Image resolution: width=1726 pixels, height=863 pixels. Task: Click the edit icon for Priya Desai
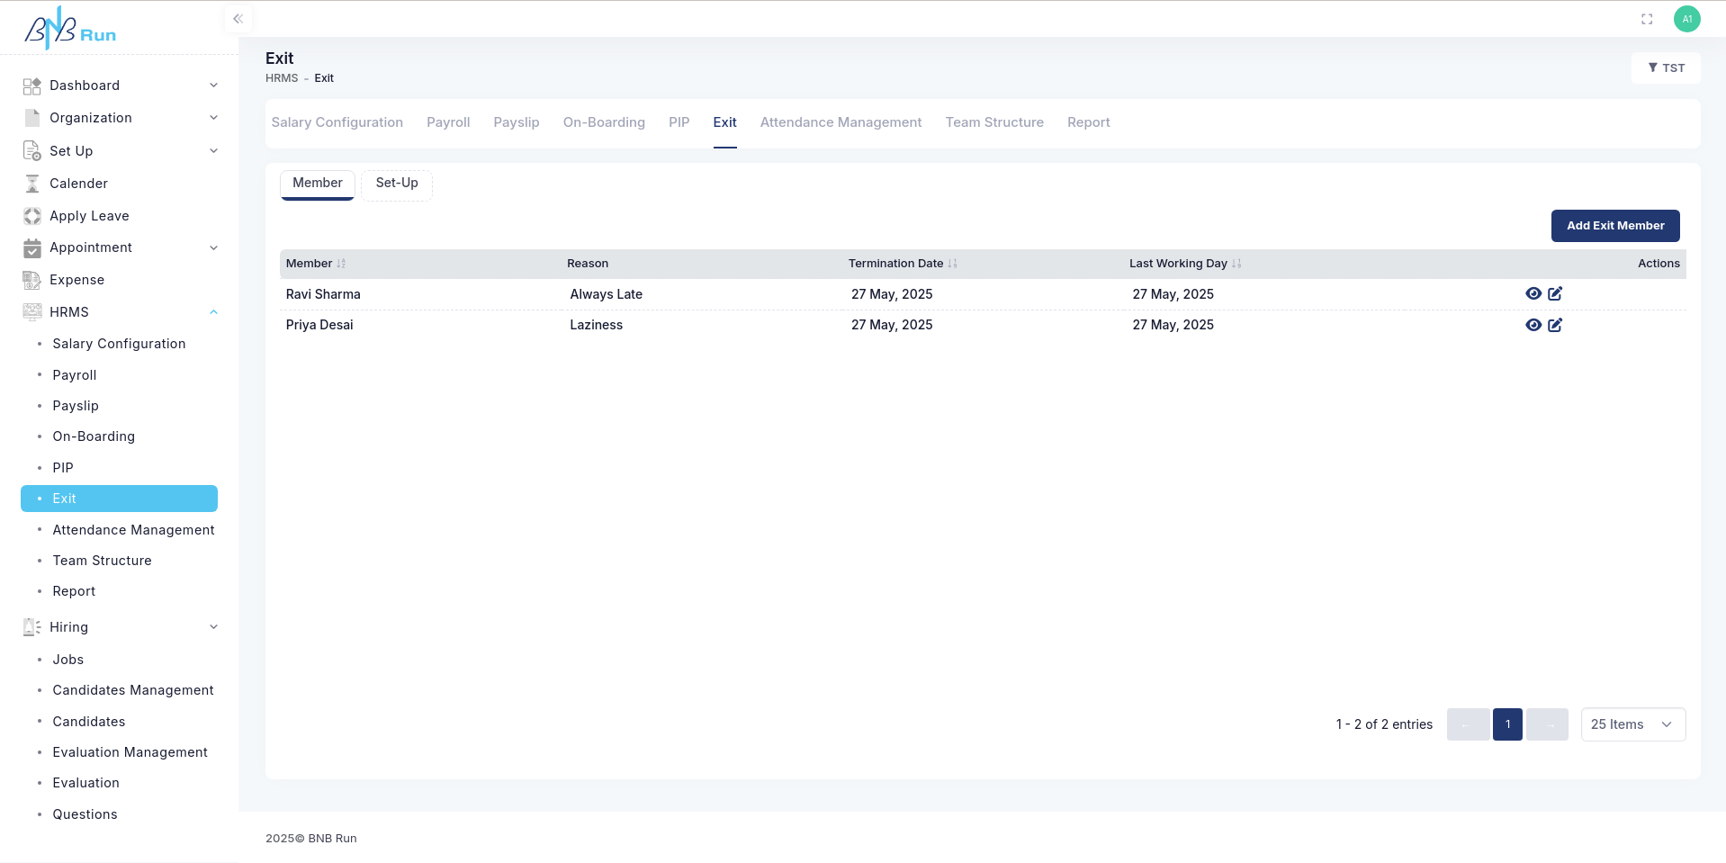coord(1555,325)
